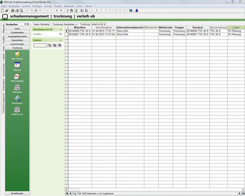Click the Print toolbar icon
245x196 pixels.
(x=13, y=10)
